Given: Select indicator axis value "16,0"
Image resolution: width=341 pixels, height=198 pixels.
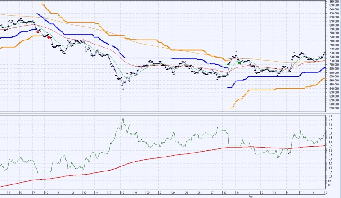Looking at the screenshot, I should (x=330, y=125).
